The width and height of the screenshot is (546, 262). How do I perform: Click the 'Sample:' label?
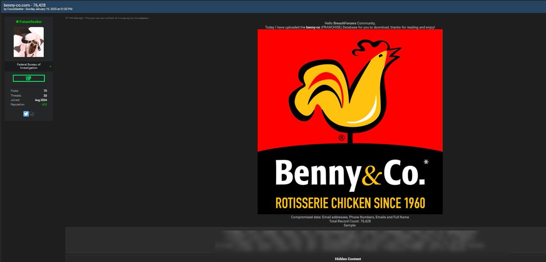tap(350, 225)
